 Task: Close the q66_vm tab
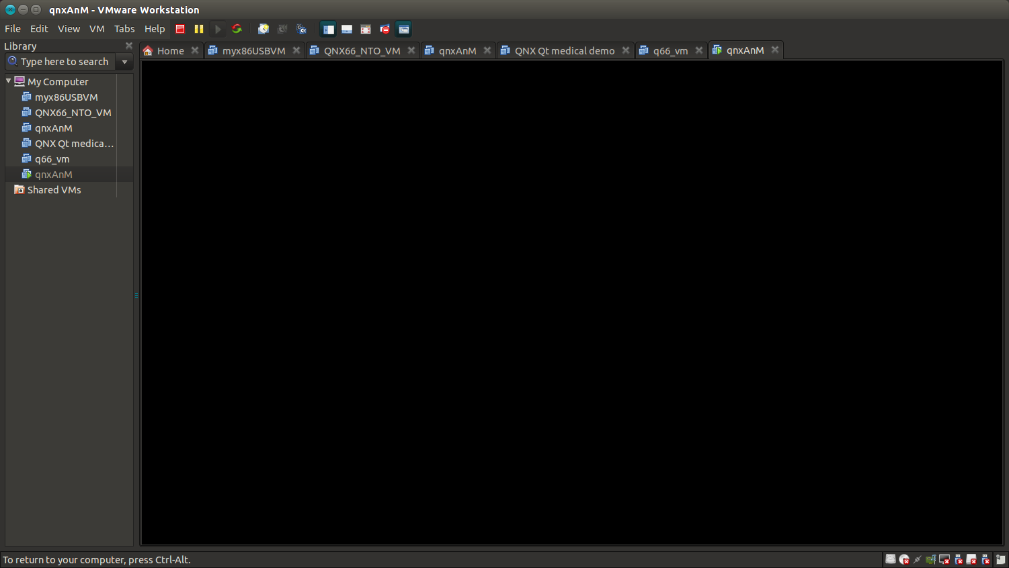699,50
